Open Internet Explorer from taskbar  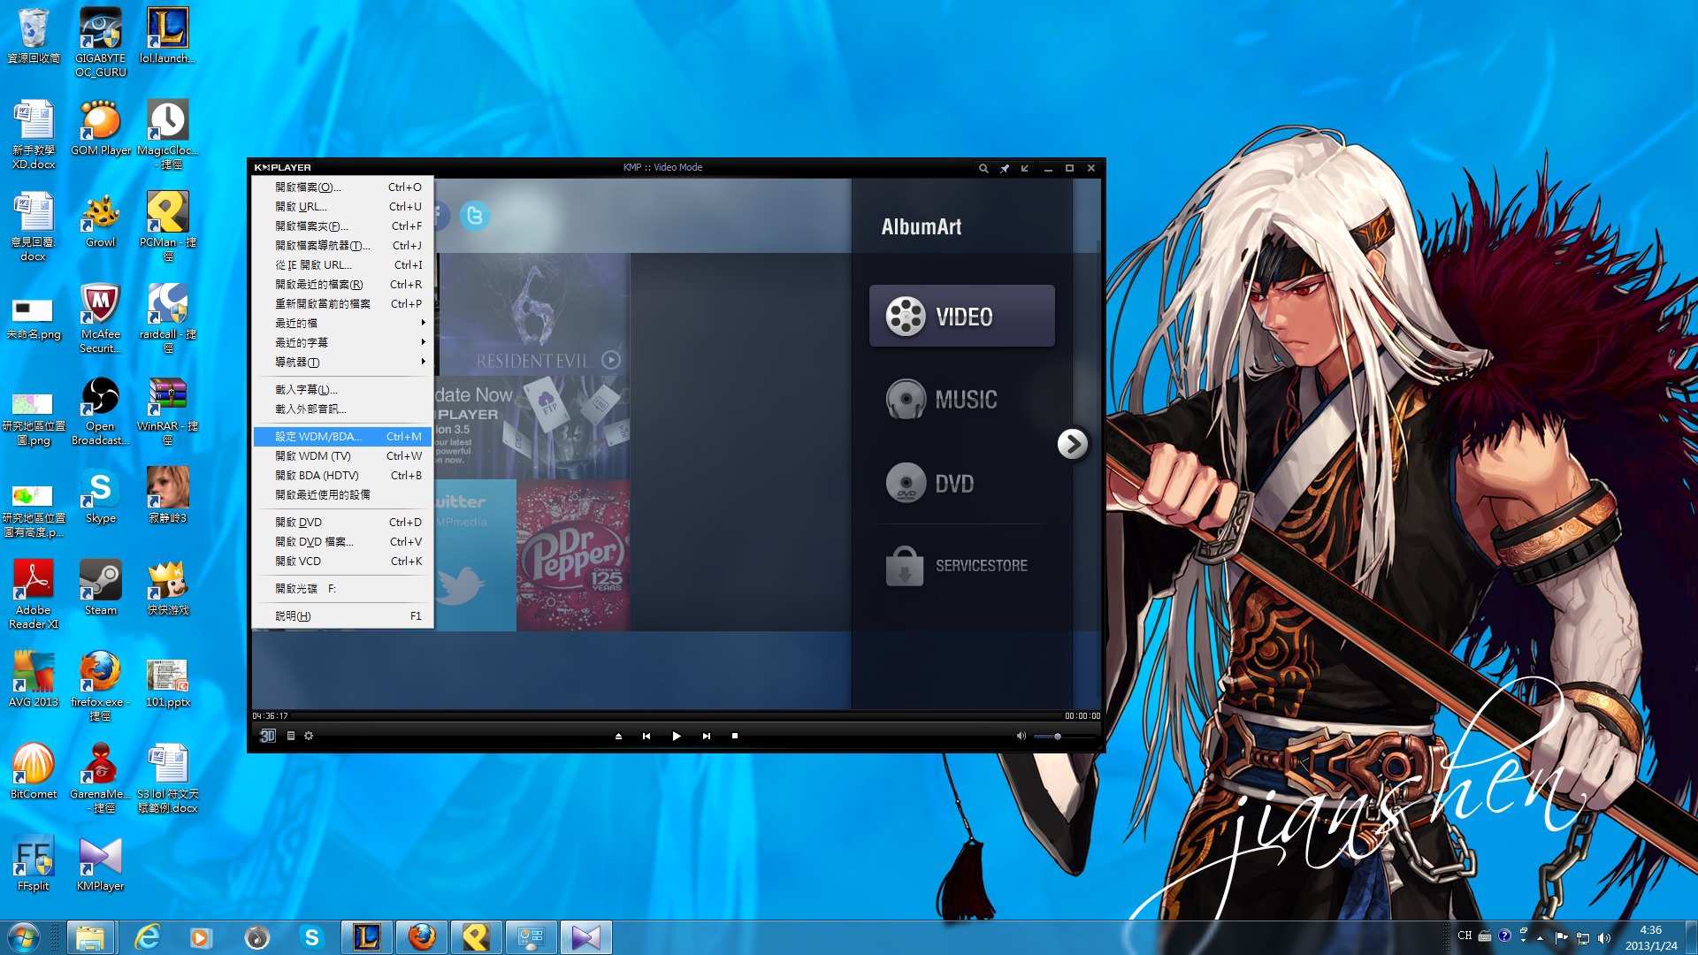[x=147, y=937]
